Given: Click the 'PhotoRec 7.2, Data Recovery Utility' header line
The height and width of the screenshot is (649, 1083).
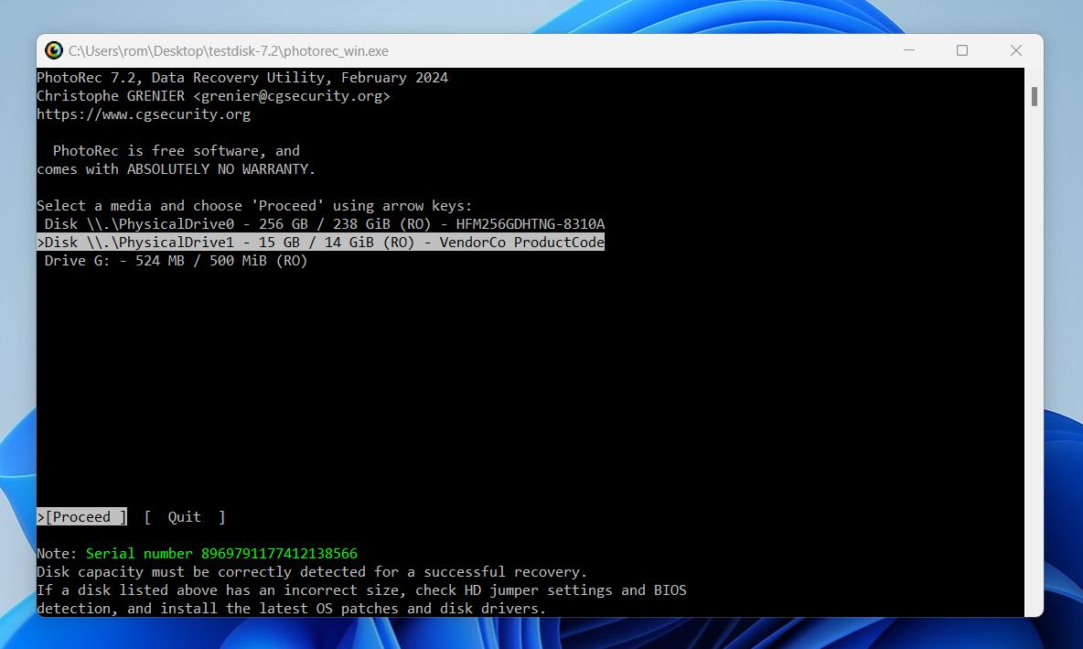Looking at the screenshot, I should [x=242, y=78].
